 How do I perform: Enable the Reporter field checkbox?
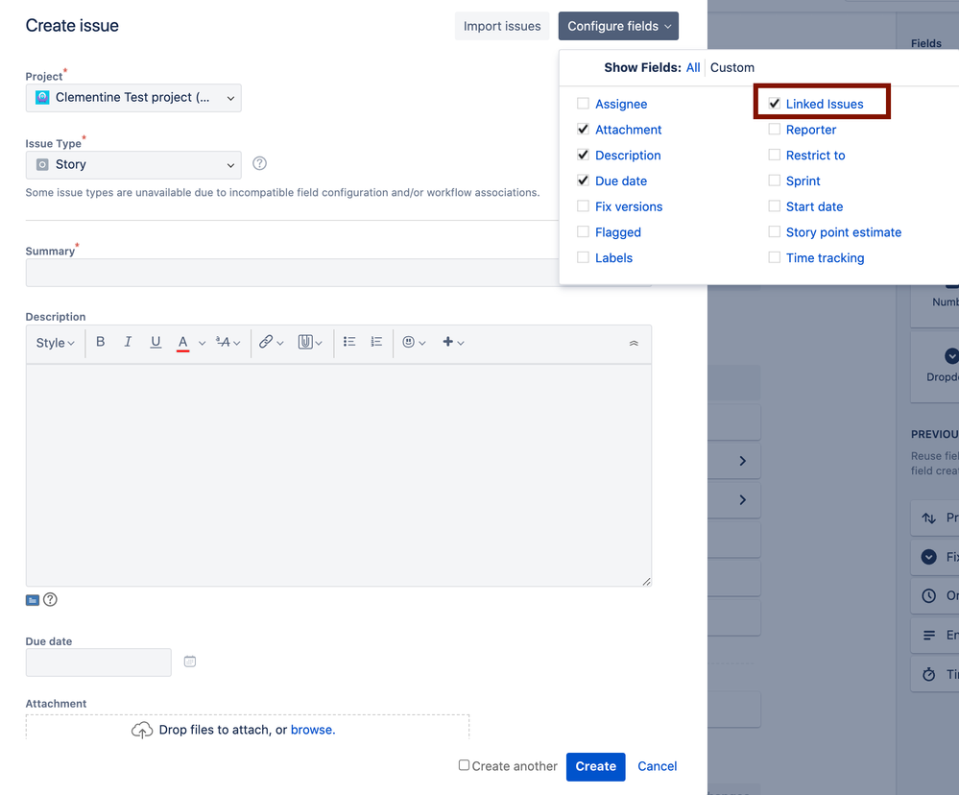(775, 129)
